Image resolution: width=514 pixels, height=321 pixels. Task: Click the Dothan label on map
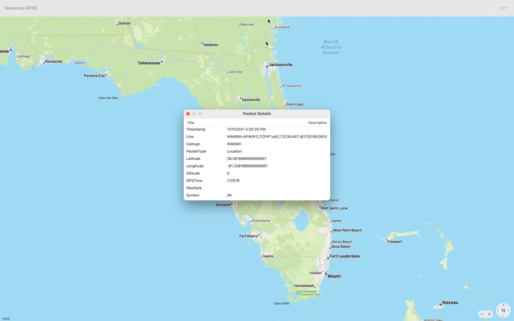click(x=124, y=23)
